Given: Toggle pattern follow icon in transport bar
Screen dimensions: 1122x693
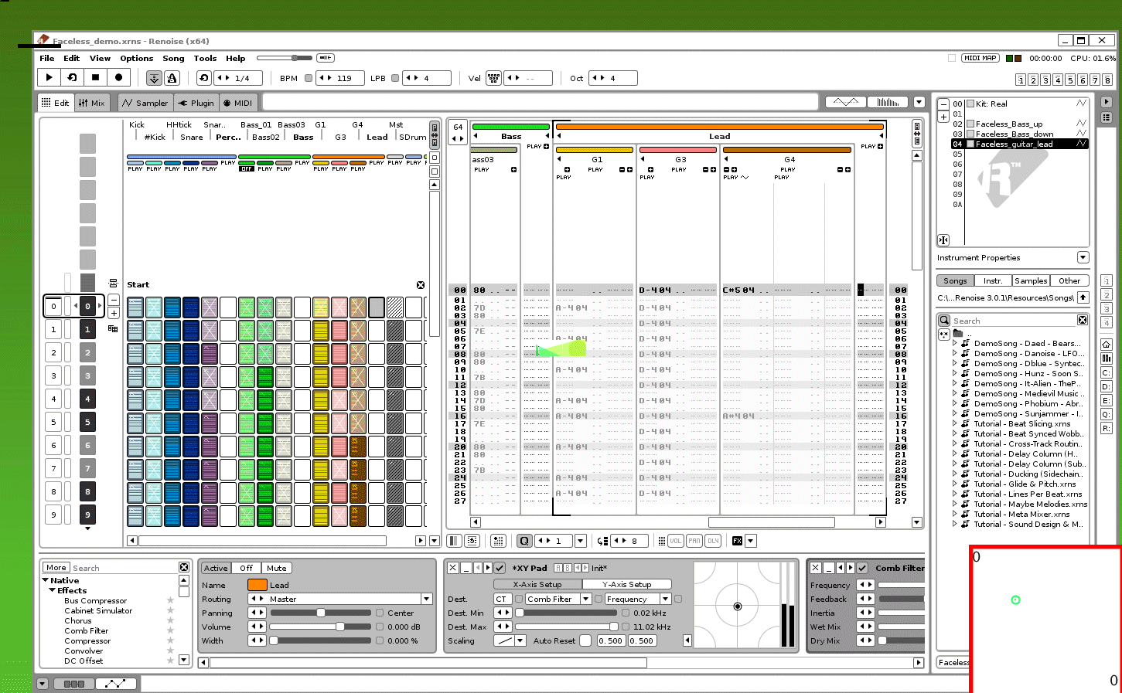Looking at the screenshot, I should click(154, 78).
